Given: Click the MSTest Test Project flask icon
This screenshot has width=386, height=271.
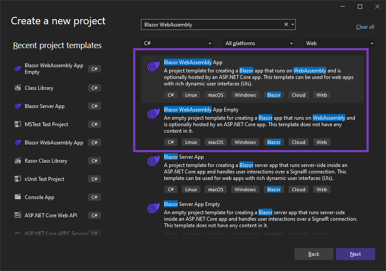Looking at the screenshot, I should 18,124.
